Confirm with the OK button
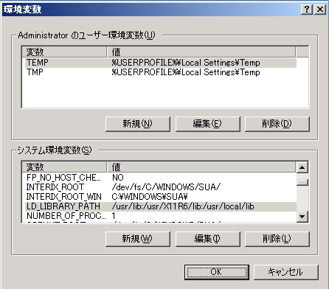This screenshot has height=289, width=329. (x=217, y=272)
